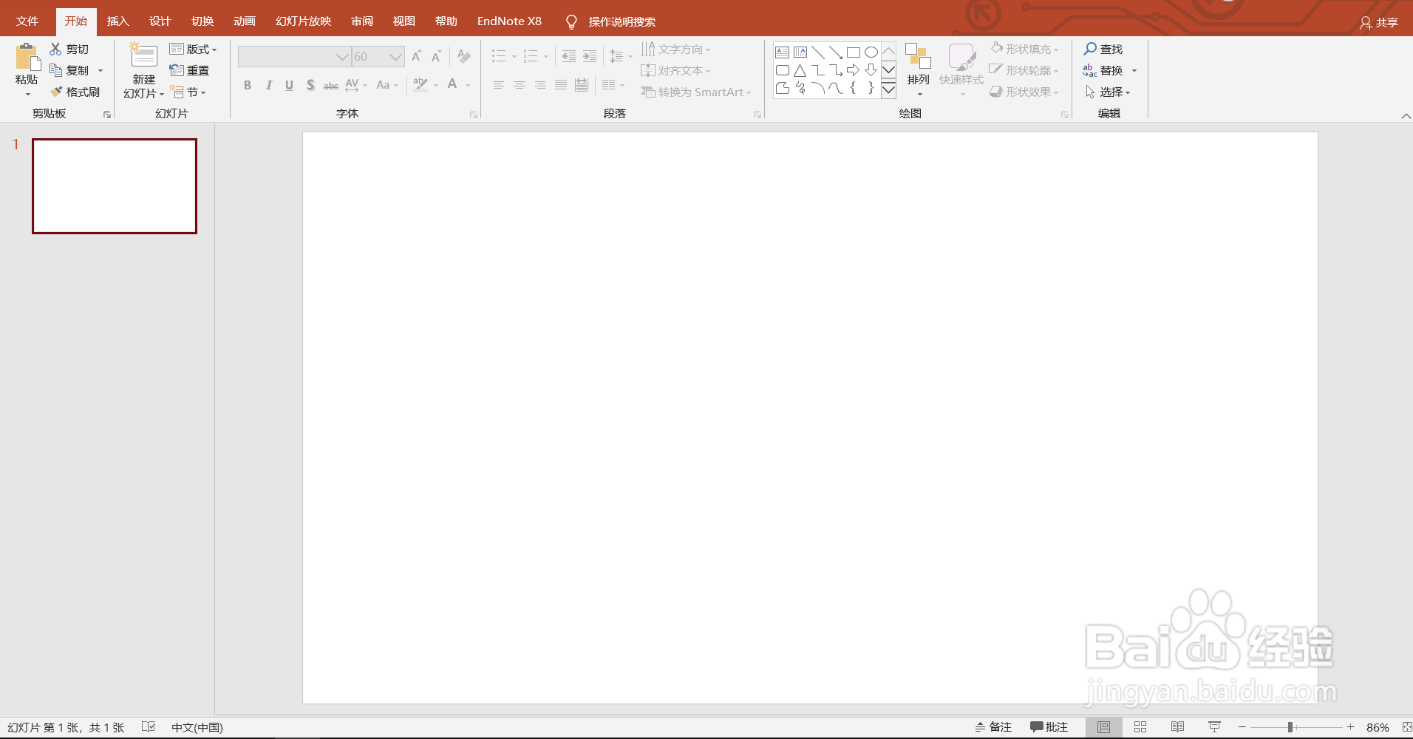Click the justify text icon
1413x739 pixels.
tap(561, 86)
